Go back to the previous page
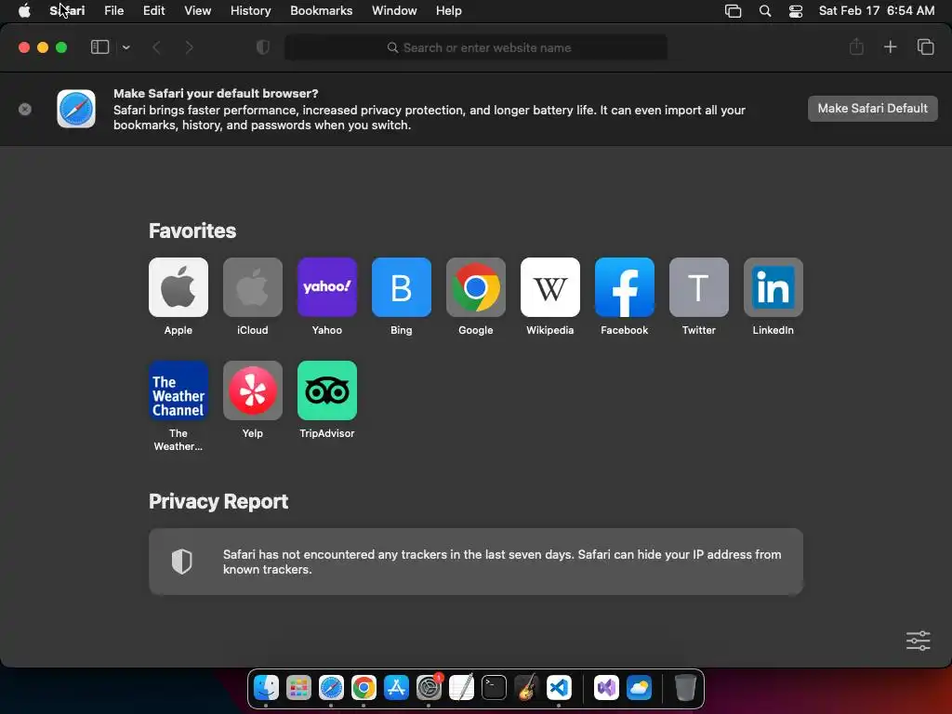The image size is (952, 714). coord(156,47)
